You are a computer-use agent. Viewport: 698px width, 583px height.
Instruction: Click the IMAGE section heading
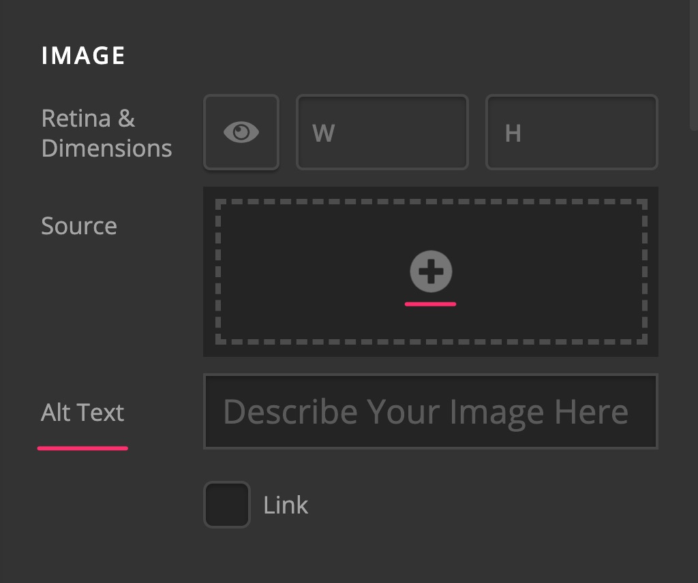pyautogui.click(x=83, y=56)
